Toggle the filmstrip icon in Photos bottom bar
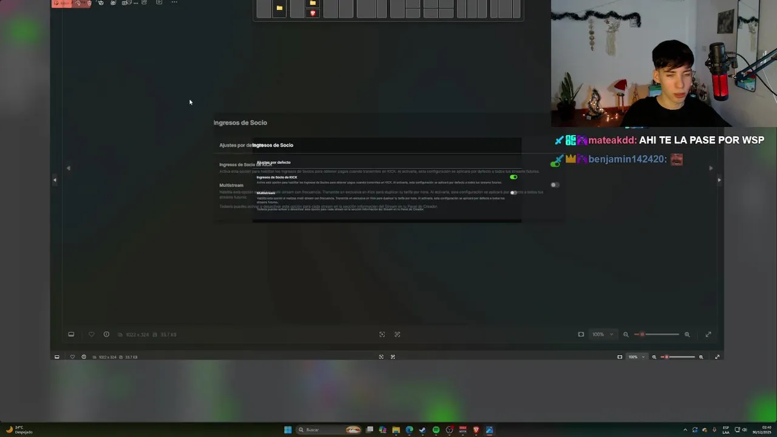The width and height of the screenshot is (777, 437). coord(57,357)
